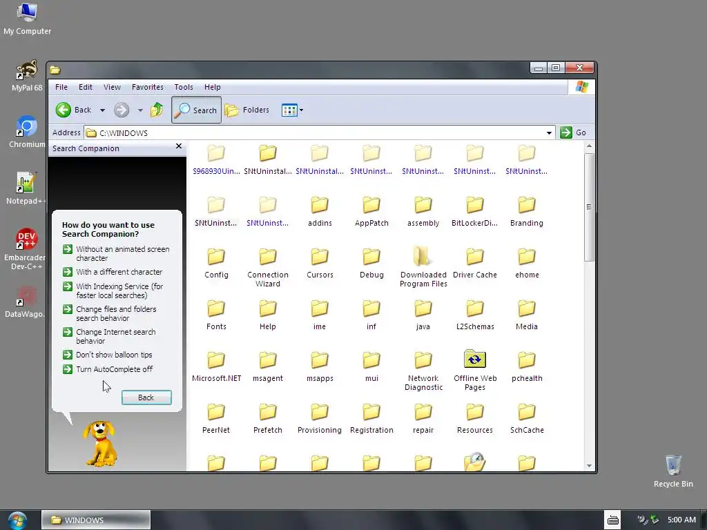Click the WINDOWS taskbar button
Image resolution: width=707 pixels, height=530 pixels.
pyautogui.click(x=95, y=520)
